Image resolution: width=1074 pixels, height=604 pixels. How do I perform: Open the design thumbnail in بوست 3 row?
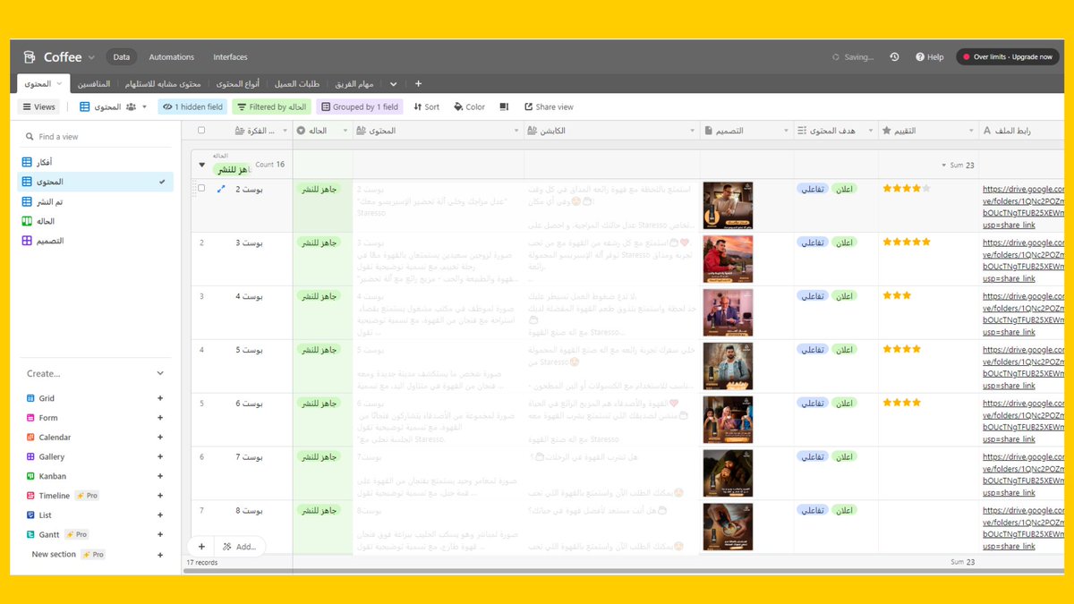pyautogui.click(x=728, y=259)
